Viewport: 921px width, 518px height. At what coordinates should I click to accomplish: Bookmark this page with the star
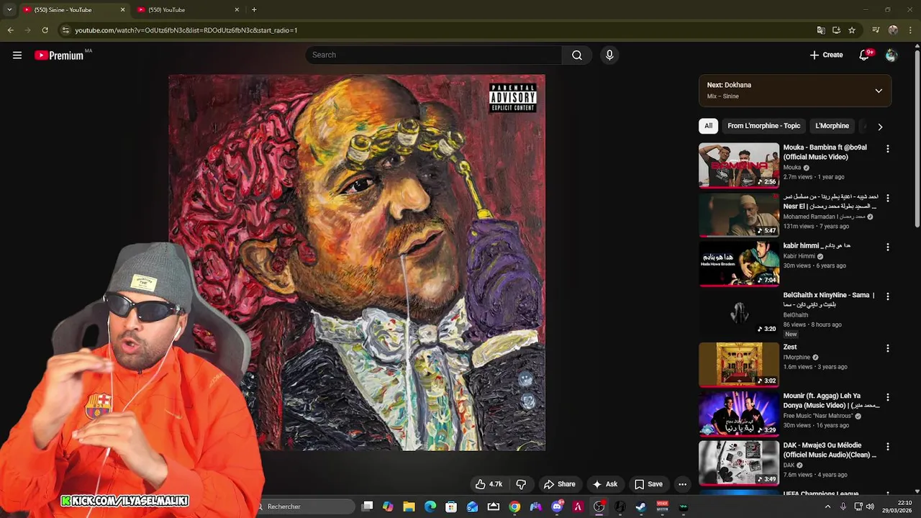click(852, 30)
